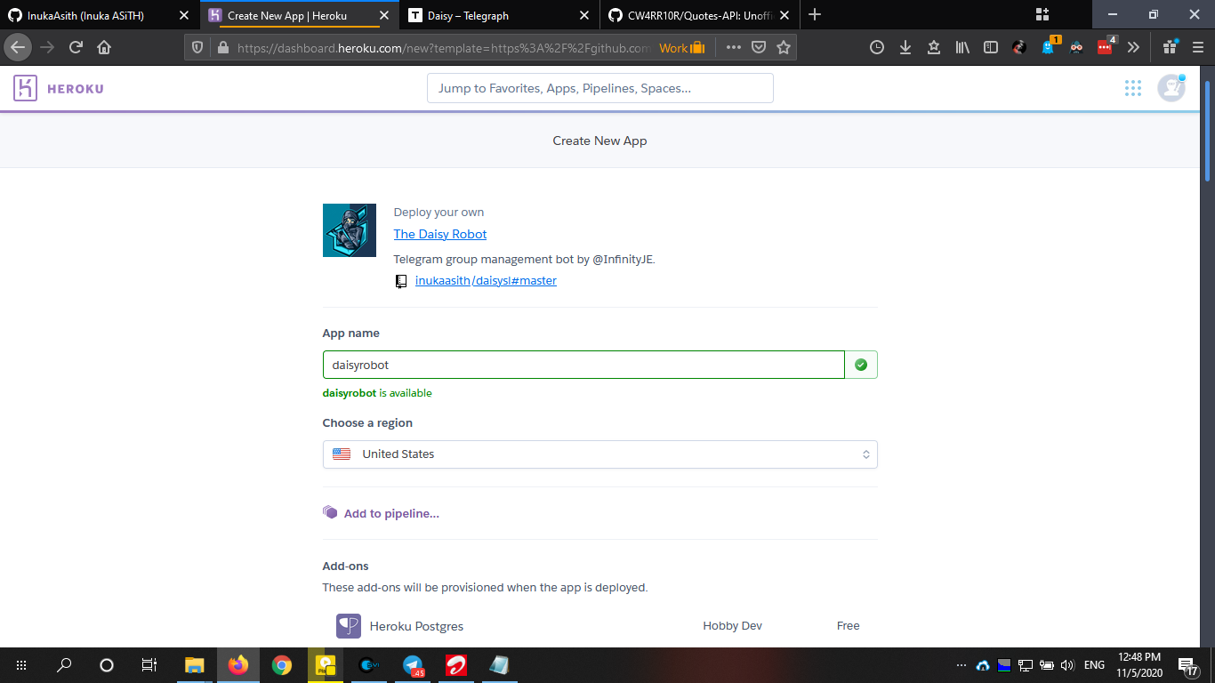This screenshot has height=683, width=1215.
Task: Open The Daisy Robot link
Action: (440, 234)
